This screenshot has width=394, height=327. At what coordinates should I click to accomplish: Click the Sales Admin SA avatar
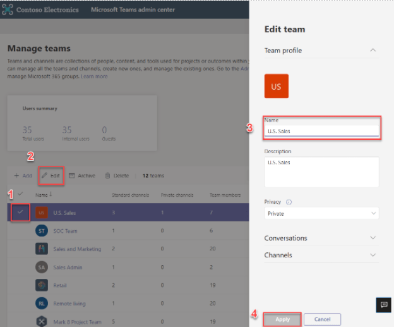point(42,267)
